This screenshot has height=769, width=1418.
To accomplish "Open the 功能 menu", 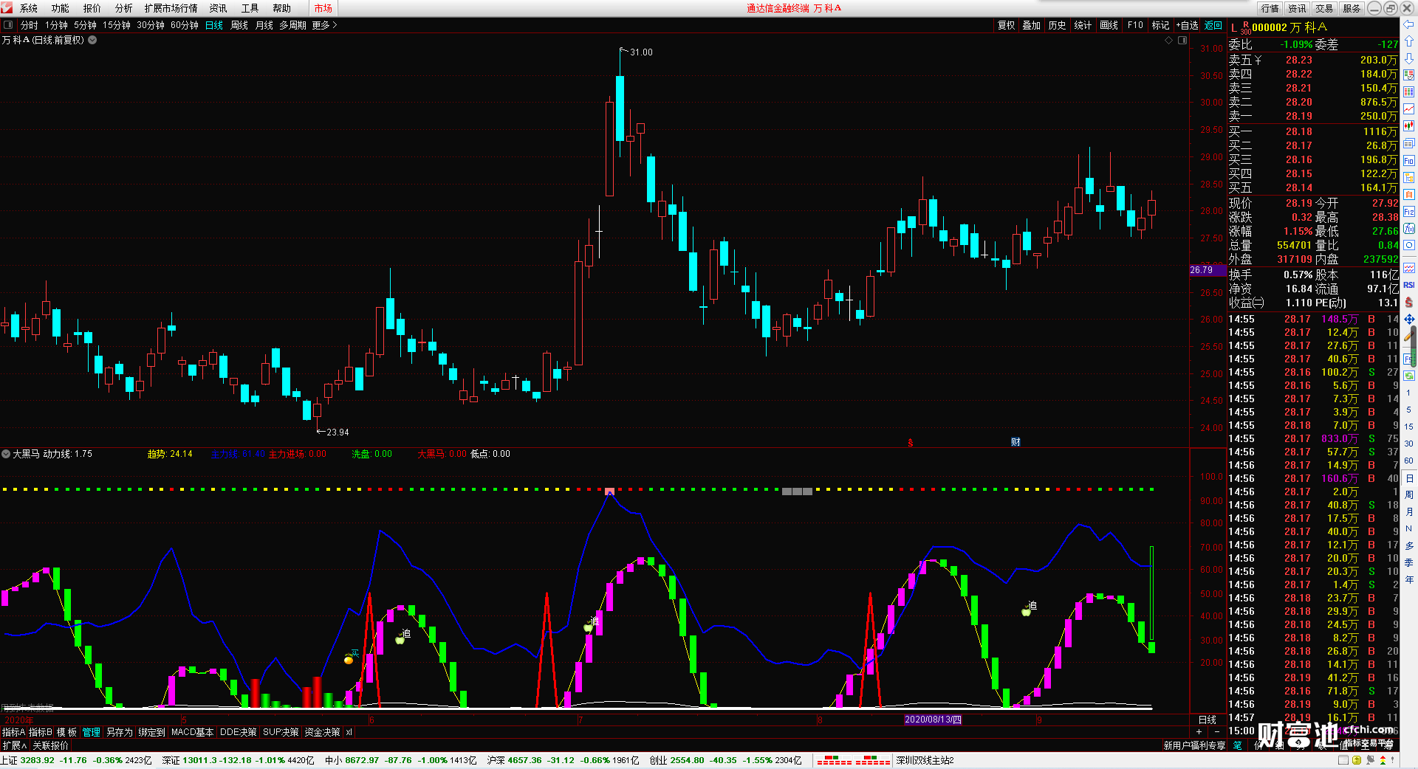I will 61,8.
